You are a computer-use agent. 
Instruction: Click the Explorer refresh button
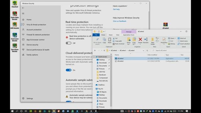click(147, 51)
